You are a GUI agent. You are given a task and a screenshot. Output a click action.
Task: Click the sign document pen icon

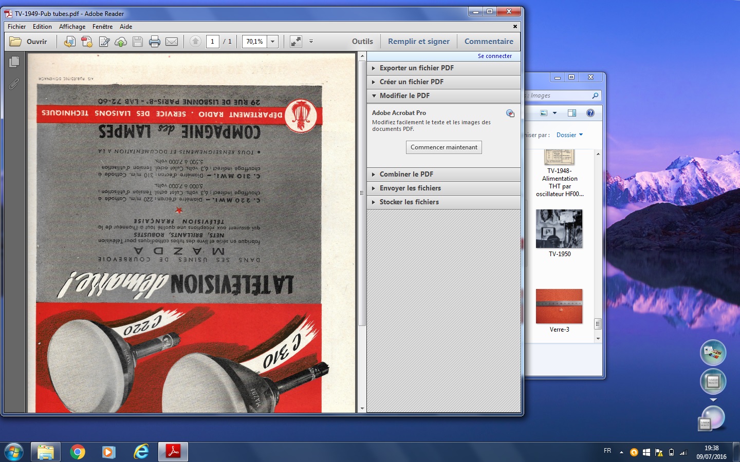point(104,42)
